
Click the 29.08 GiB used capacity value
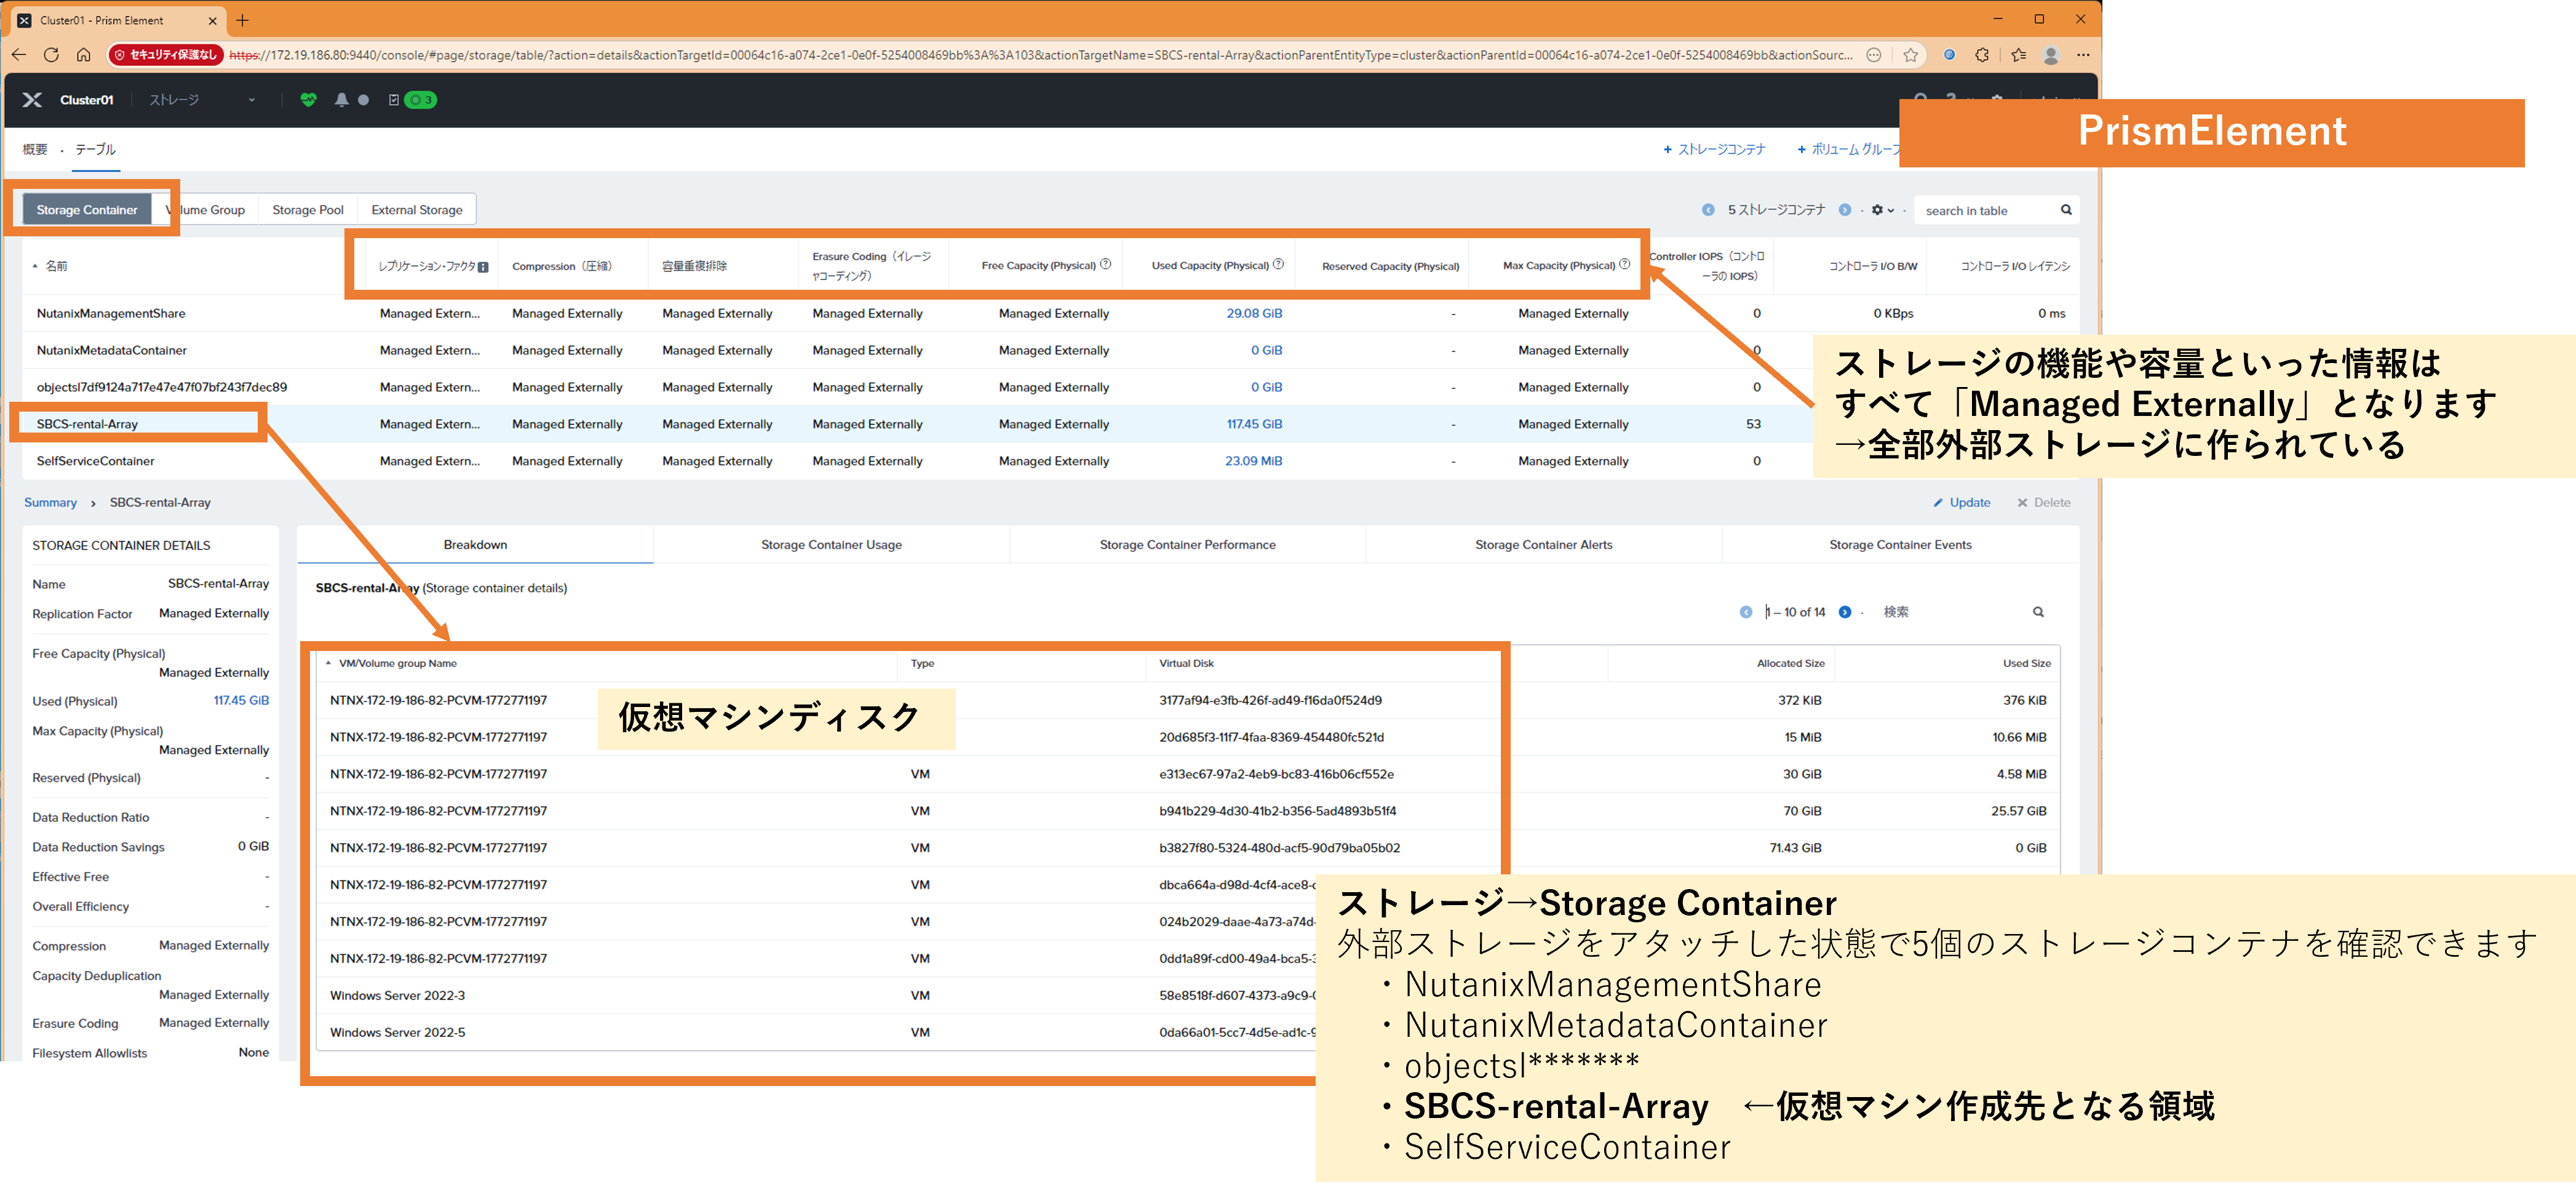click(1254, 314)
